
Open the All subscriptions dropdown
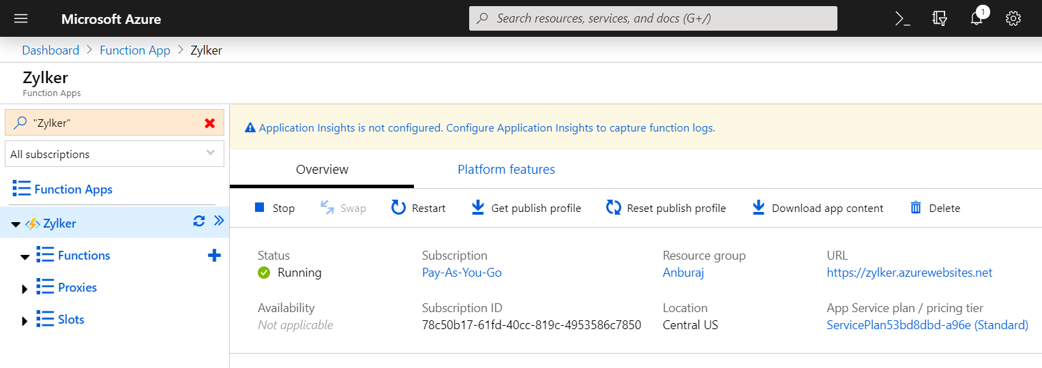(x=115, y=154)
